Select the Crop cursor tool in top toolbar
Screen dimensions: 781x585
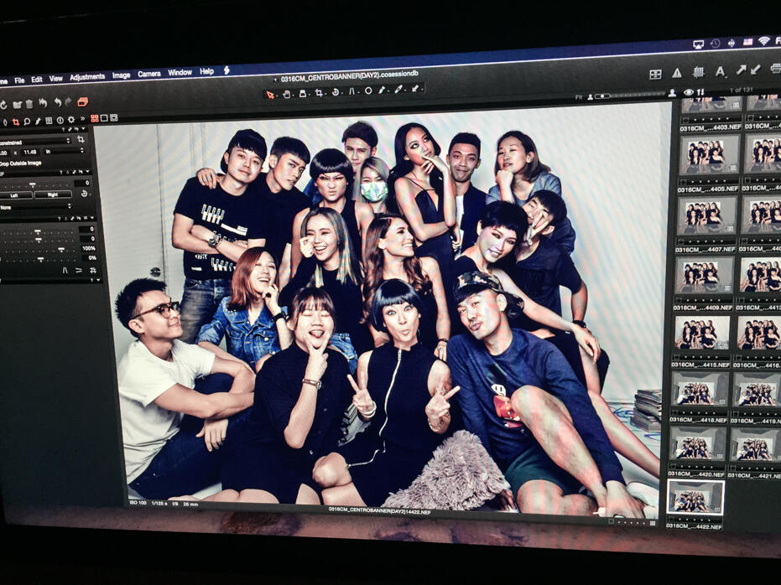point(319,93)
